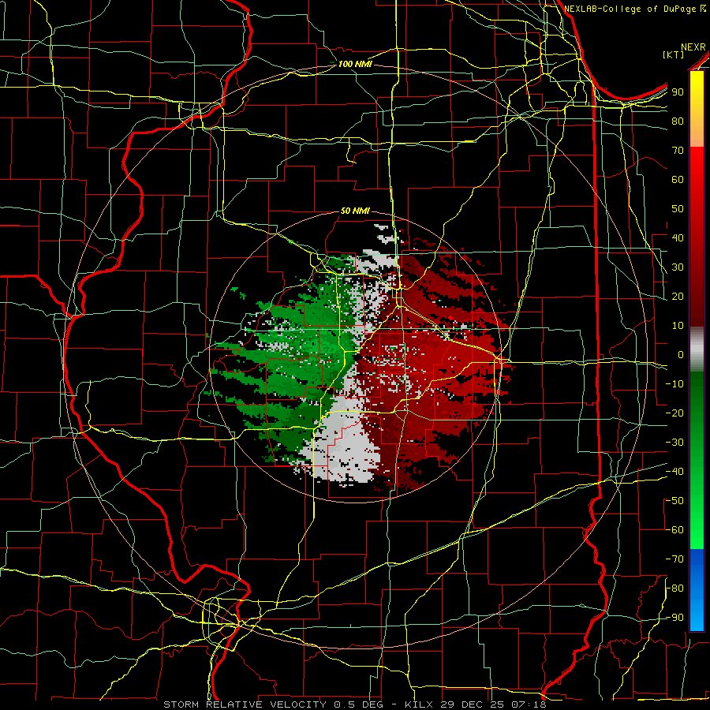Click the NEXLAB-College of DuPage credit text

635,9
